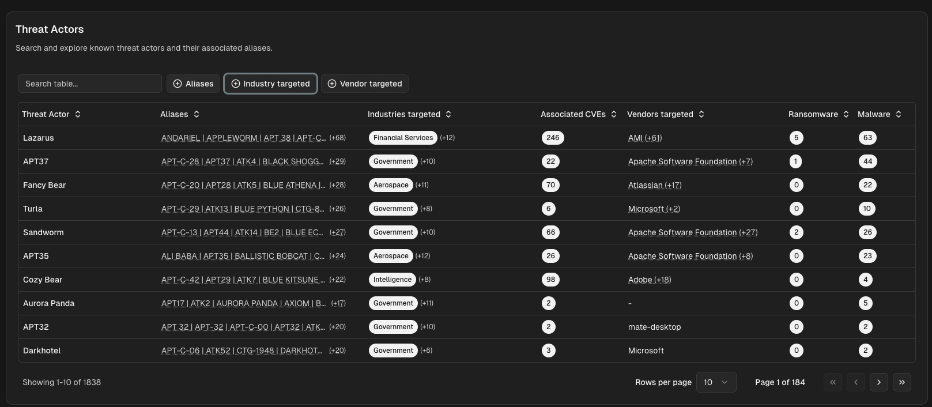Expand +17 more aliases for Aurora Panda
932x407 pixels.
(x=338, y=303)
